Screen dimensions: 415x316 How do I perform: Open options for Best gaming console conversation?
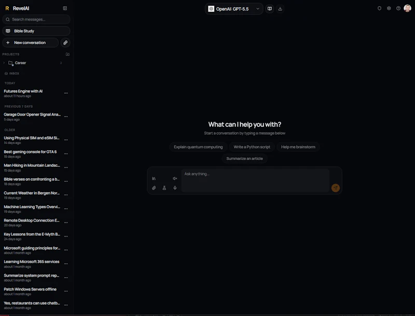coord(66,154)
